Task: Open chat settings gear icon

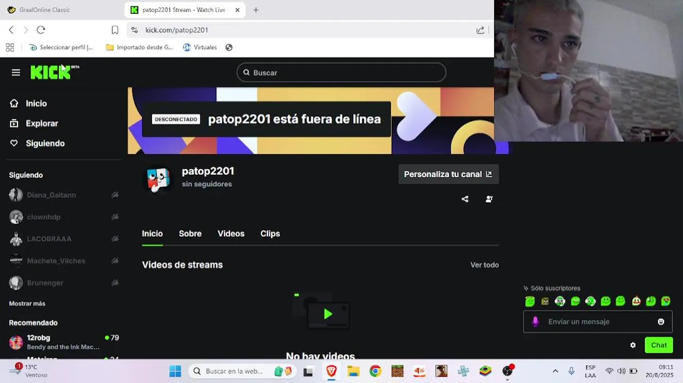Action: (633, 345)
